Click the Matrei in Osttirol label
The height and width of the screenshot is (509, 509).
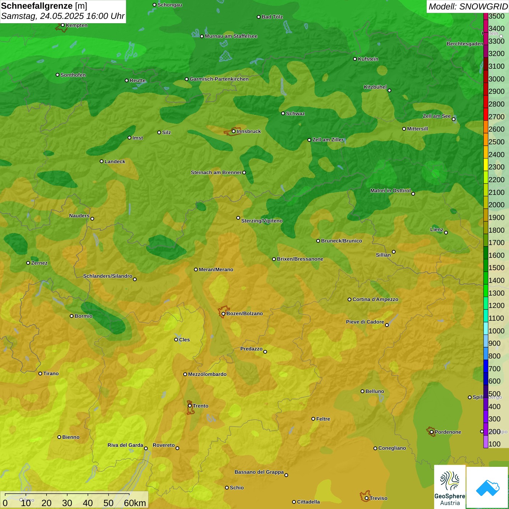(390, 191)
